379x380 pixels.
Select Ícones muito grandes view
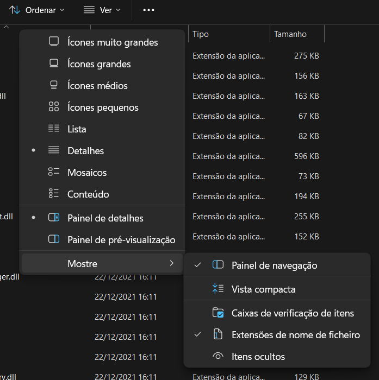point(102,42)
